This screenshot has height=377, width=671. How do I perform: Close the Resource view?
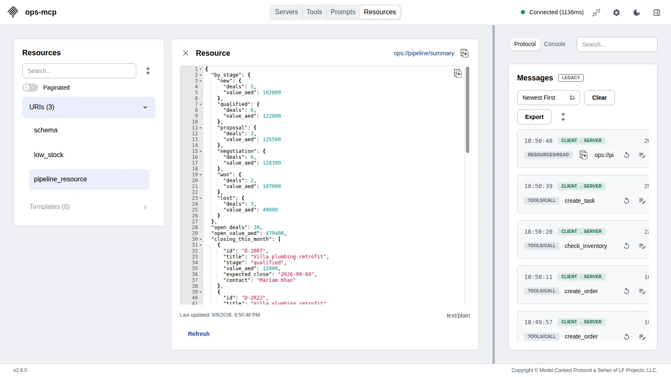pyautogui.click(x=186, y=53)
